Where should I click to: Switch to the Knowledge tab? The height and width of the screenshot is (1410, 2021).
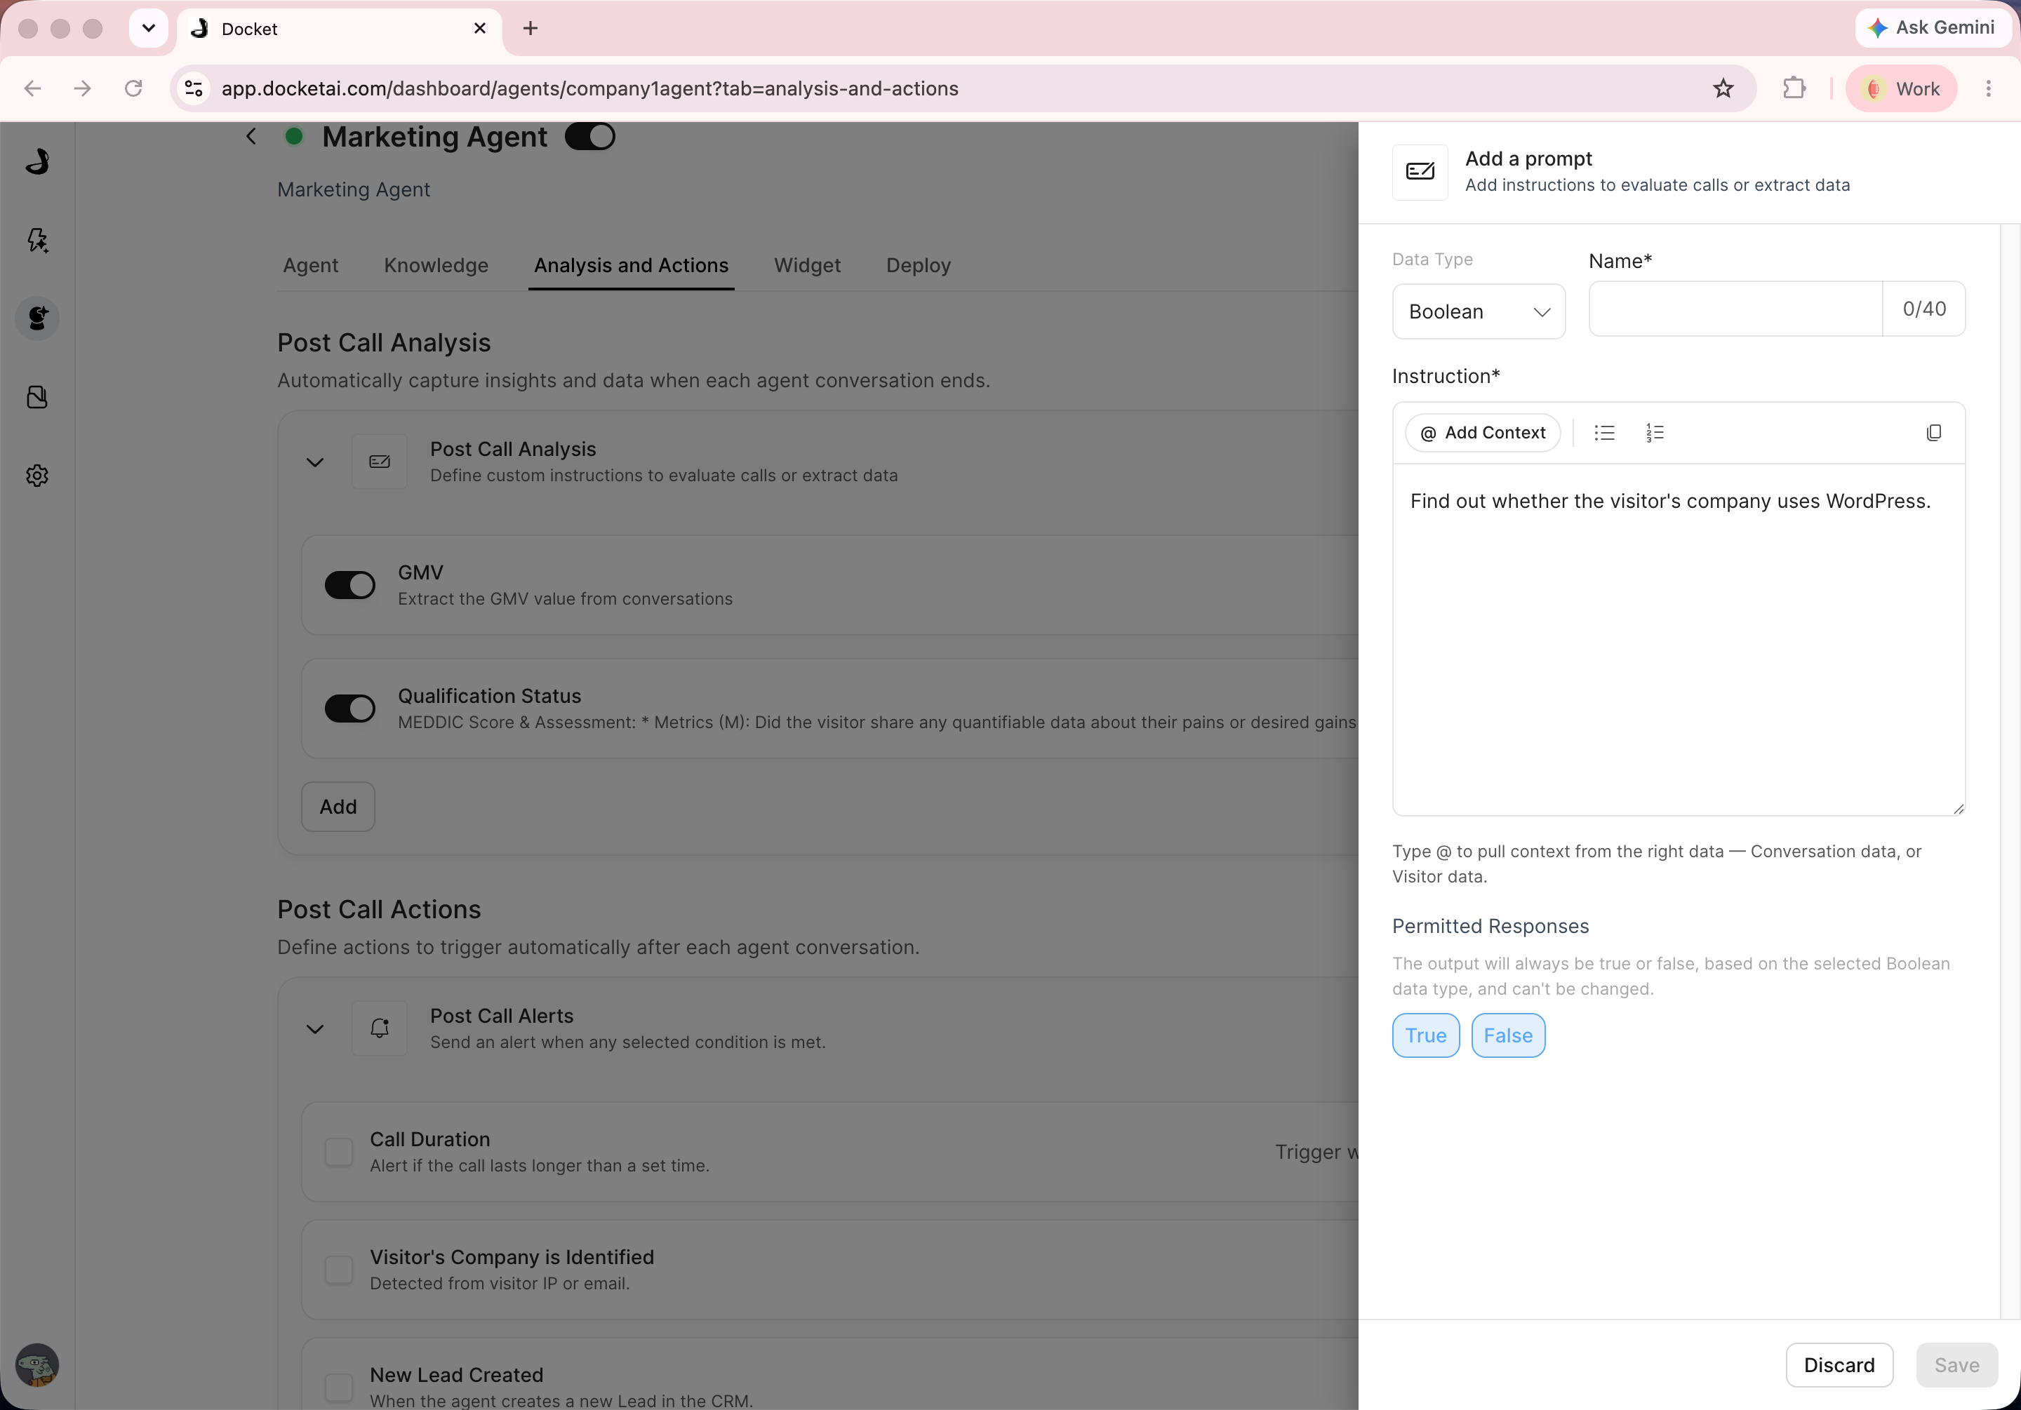pos(436,265)
